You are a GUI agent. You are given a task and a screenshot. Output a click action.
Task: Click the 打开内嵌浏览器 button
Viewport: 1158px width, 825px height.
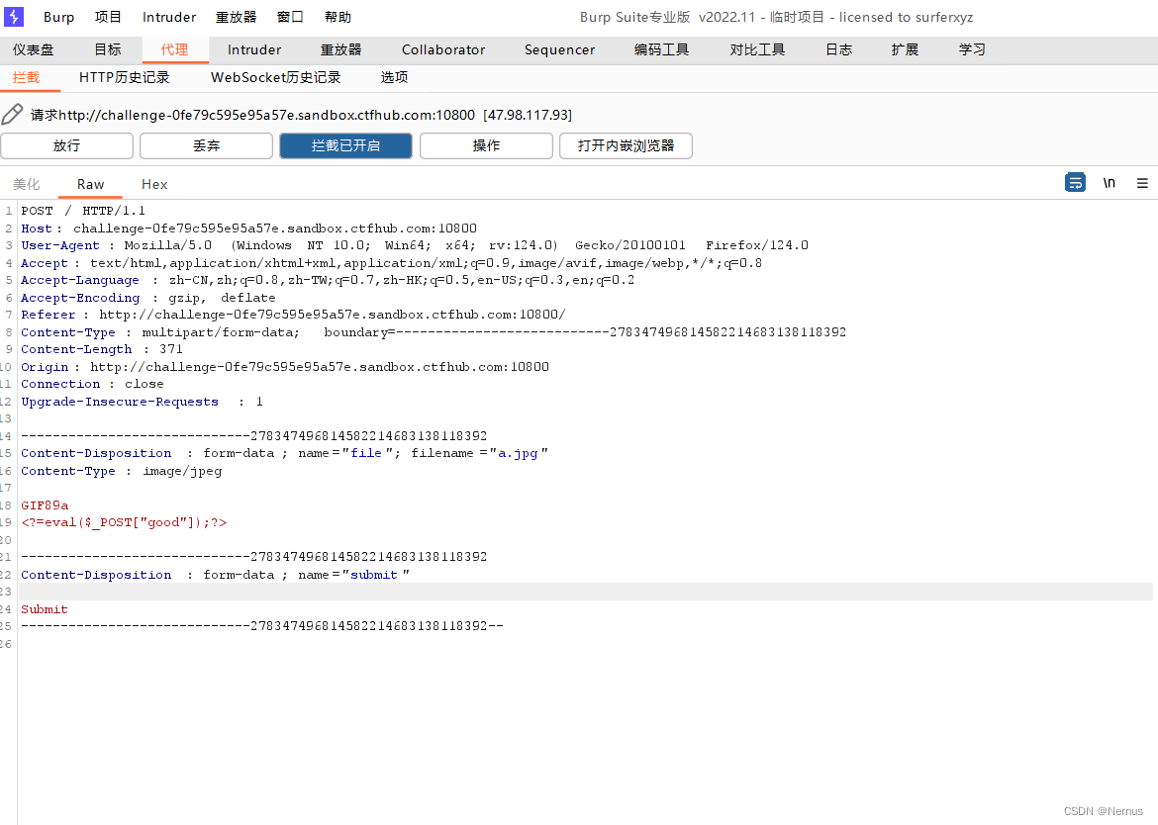(x=626, y=145)
